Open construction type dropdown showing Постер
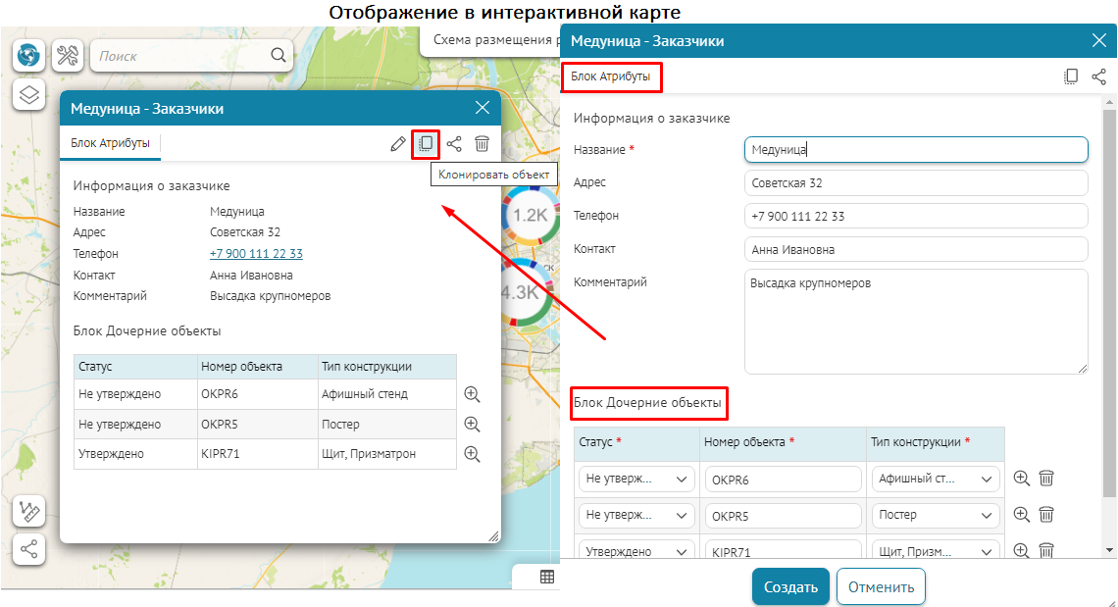The height and width of the screenshot is (607, 1118). tap(935, 515)
